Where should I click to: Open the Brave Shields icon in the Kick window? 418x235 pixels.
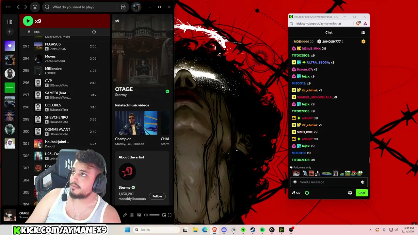(x=358, y=23)
